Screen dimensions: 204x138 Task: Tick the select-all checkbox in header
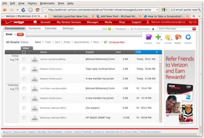(x=24, y=52)
